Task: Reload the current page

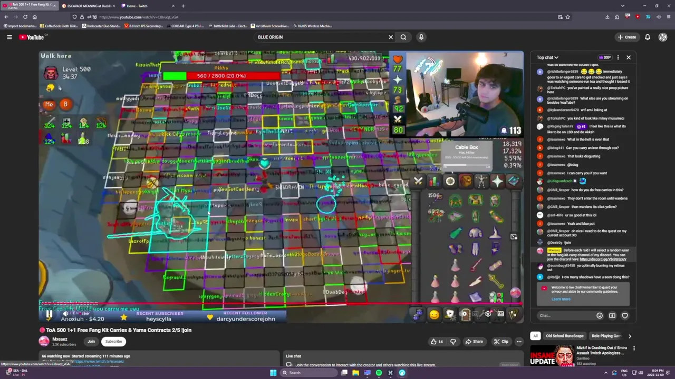Action: click(25, 17)
